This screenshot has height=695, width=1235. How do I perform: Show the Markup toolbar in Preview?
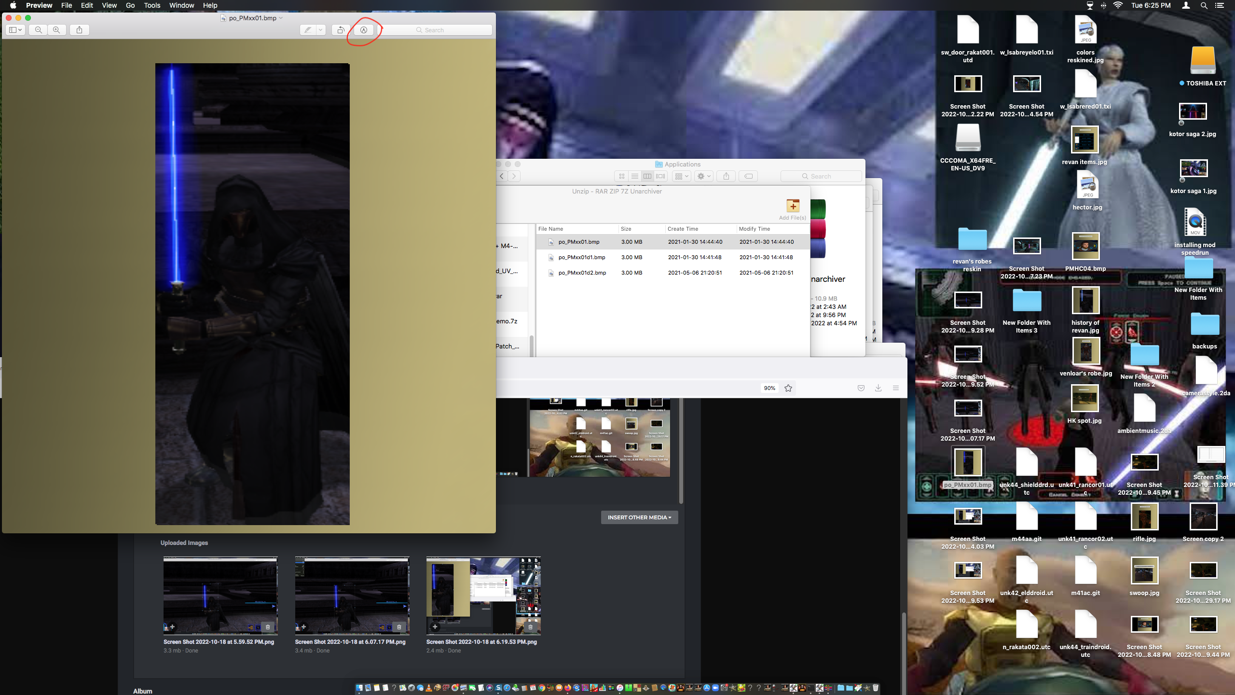[364, 30]
